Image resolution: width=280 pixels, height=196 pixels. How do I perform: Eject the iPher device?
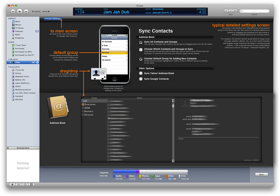pyautogui.click(x=37, y=63)
